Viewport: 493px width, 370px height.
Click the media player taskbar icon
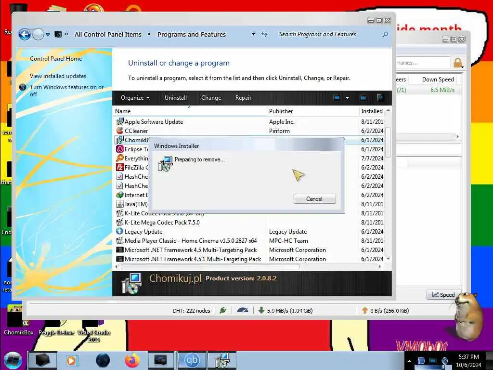click(71, 360)
